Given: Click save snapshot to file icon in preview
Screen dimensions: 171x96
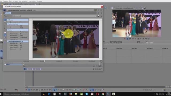Looking at the screenshot, I should pyautogui.click(x=145, y=8).
